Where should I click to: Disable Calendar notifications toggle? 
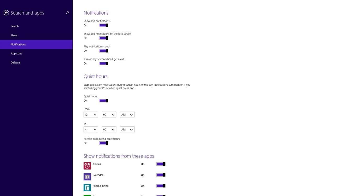tap(161, 175)
